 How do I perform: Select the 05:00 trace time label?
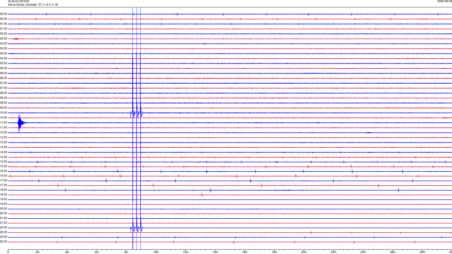click(x=3, y=63)
